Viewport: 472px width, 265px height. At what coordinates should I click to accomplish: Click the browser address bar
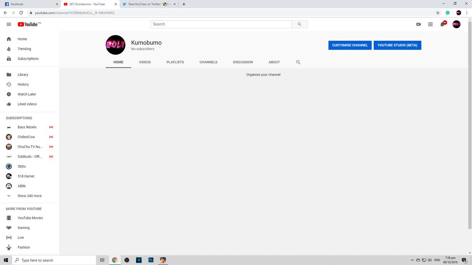pyautogui.click(x=232, y=13)
